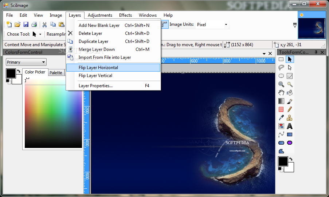Select the eyedropper color picker tool
The height and width of the screenshot is (197, 329).
pos(281,118)
